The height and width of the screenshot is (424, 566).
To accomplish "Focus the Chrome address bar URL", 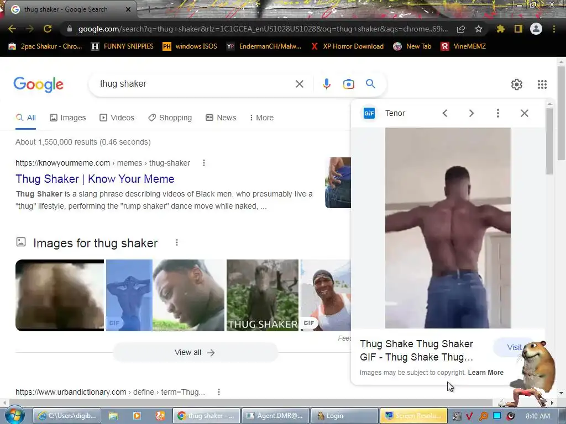I will [263, 29].
